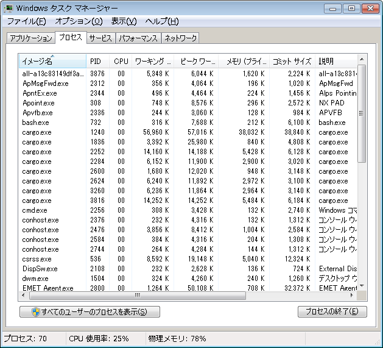Viewport: 383px width, 348px height.
Task: Go to the ネットワーク tab
Action: coord(180,38)
